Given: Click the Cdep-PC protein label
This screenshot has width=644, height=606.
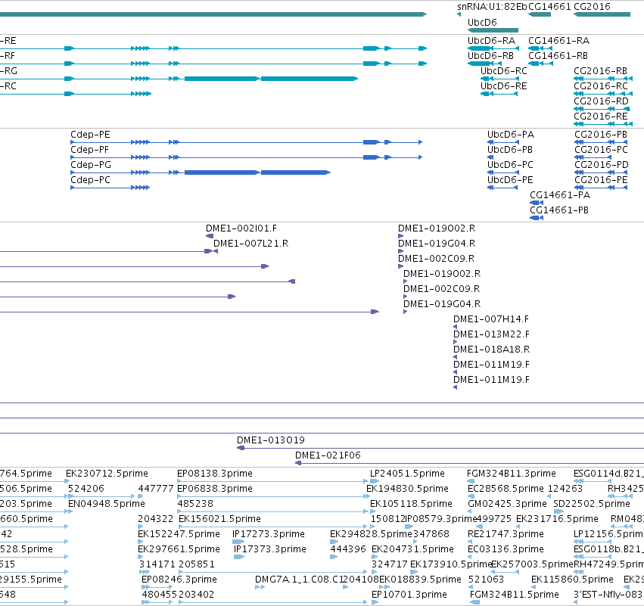Looking at the screenshot, I should coord(90,180).
